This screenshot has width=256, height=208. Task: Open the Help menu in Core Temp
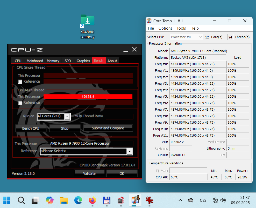pyautogui.click(x=194, y=28)
